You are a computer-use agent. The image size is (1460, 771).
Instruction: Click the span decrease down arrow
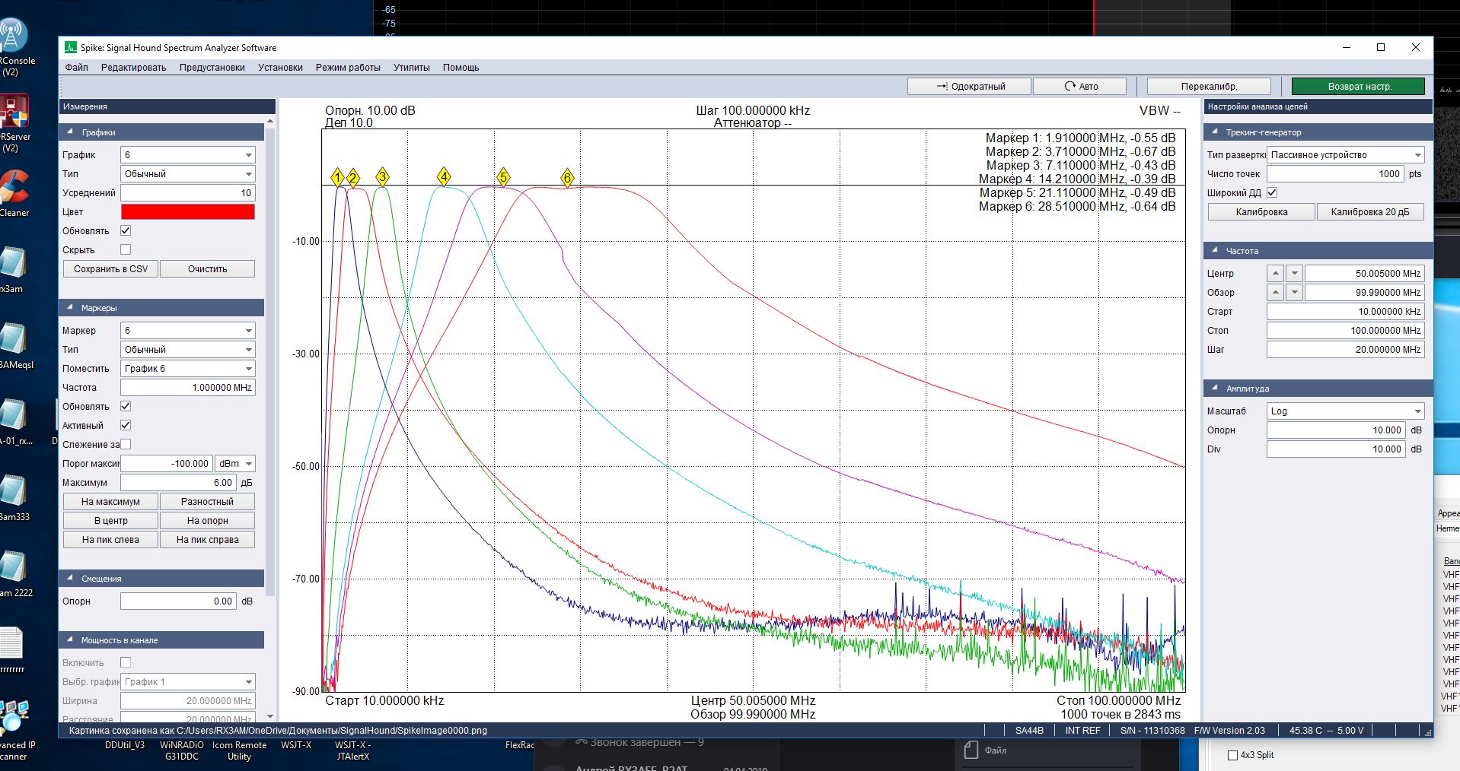pos(1294,293)
